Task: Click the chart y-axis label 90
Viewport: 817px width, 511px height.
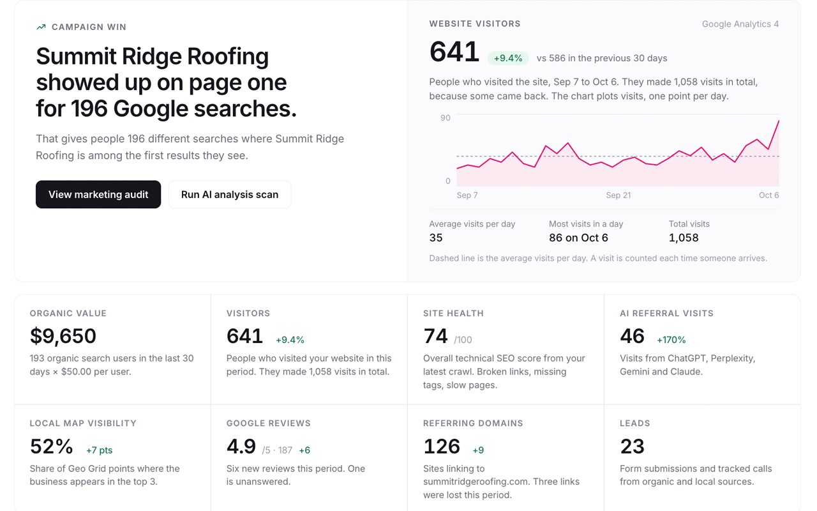Action: 445,118
